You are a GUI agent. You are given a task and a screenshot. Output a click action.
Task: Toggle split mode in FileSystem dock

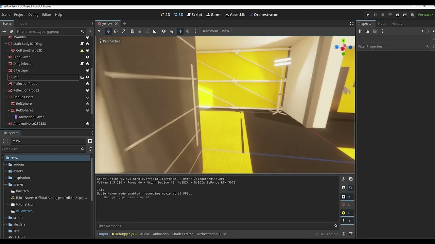(90, 141)
